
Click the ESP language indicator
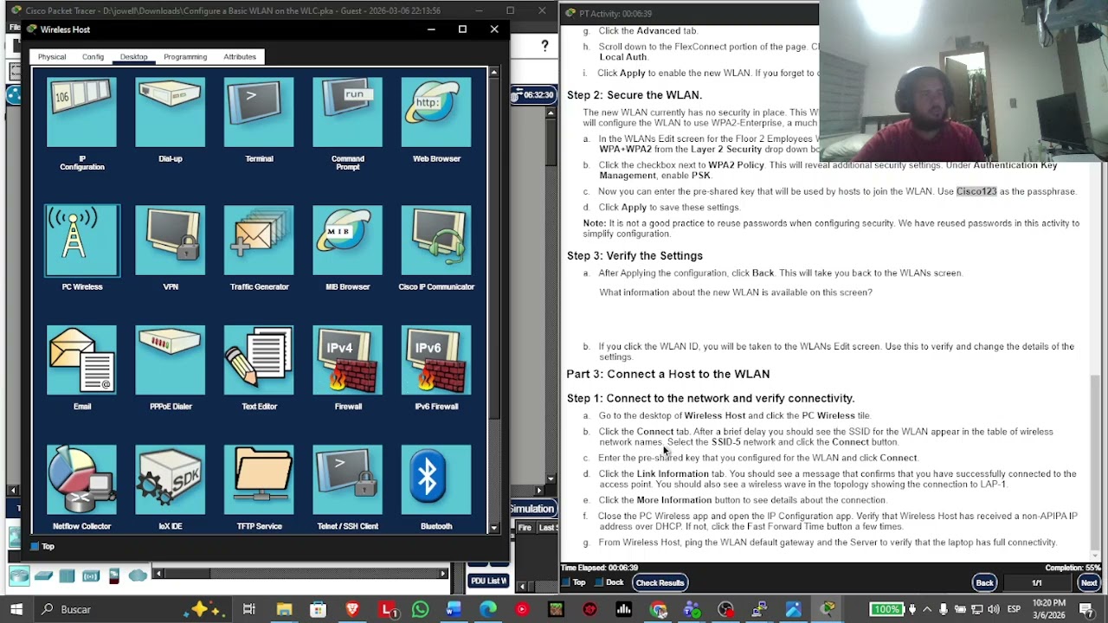(x=1015, y=609)
